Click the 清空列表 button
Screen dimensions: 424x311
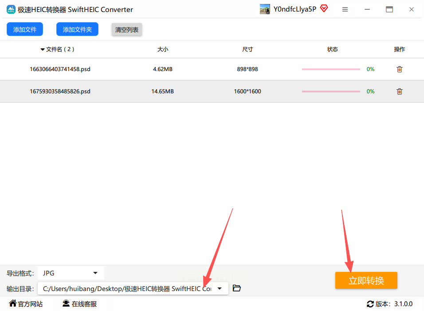pyautogui.click(x=127, y=29)
